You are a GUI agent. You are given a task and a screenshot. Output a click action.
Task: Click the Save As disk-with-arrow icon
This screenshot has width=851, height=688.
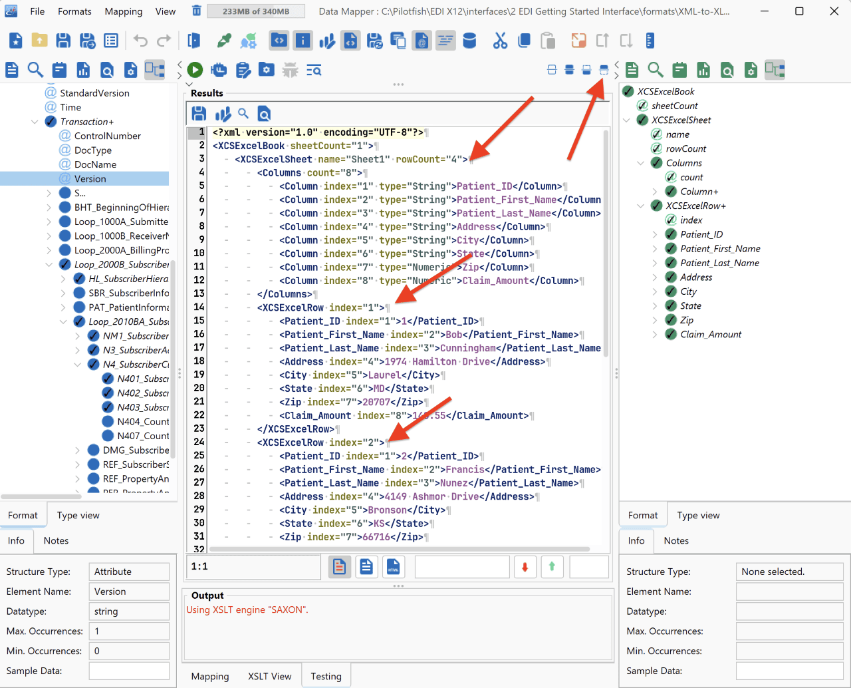tap(87, 41)
